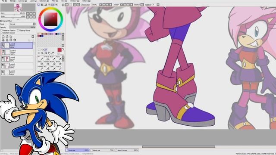
Task: Open the Window menu
Action: coord(75,1)
